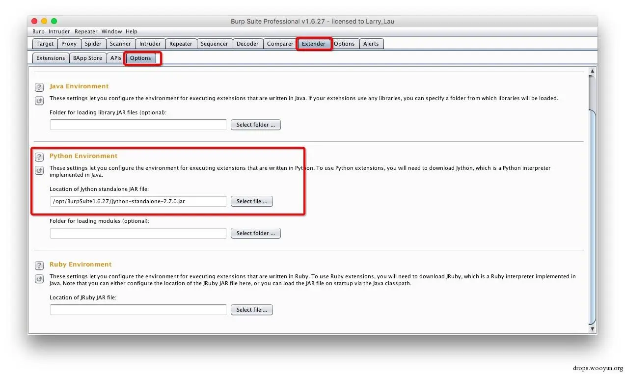Open the Help menu
Image resolution: width=625 pixels, height=374 pixels.
tap(132, 31)
